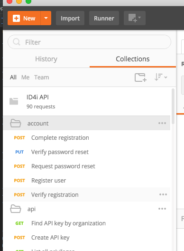Open the Complete registration request
184x251 pixels.
tap(87, 138)
